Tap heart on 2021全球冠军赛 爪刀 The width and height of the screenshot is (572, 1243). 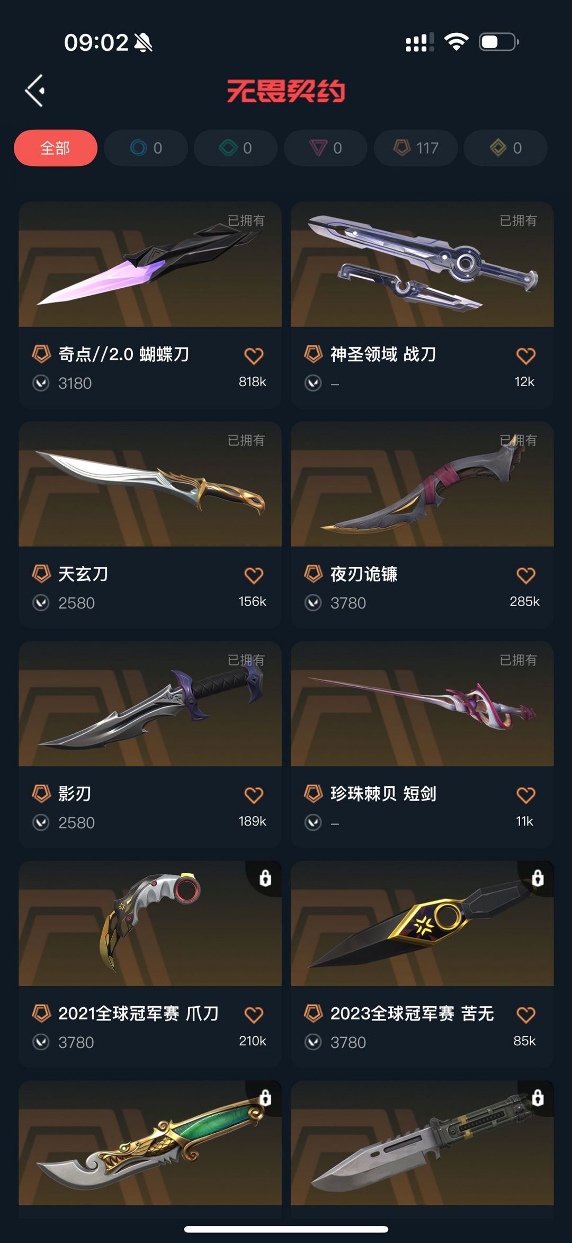(x=254, y=1015)
